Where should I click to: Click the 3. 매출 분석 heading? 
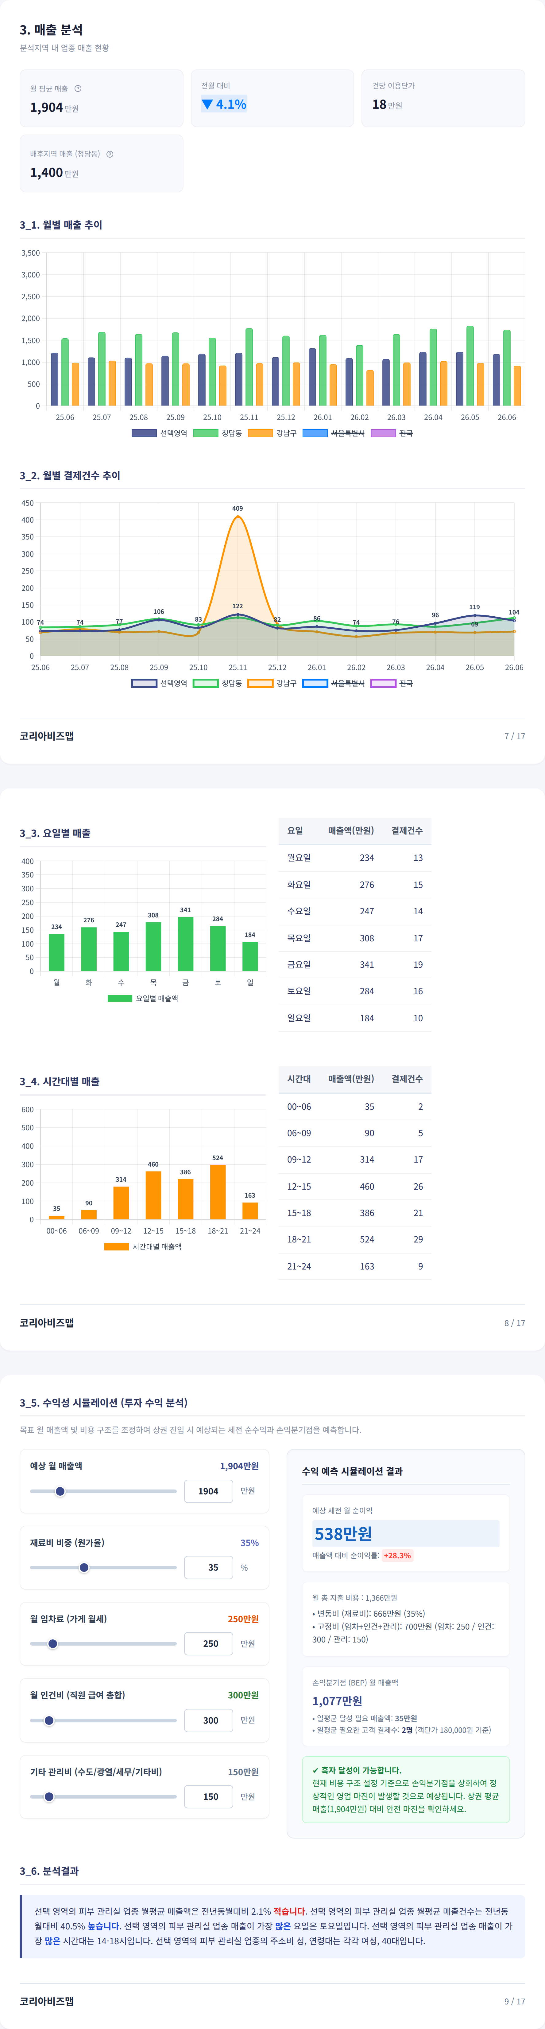[x=51, y=30]
